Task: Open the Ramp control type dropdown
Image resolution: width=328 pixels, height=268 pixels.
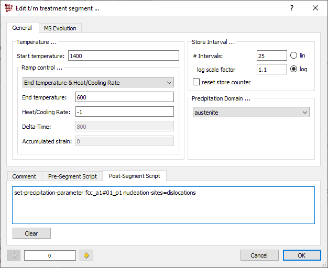Action: (98, 83)
